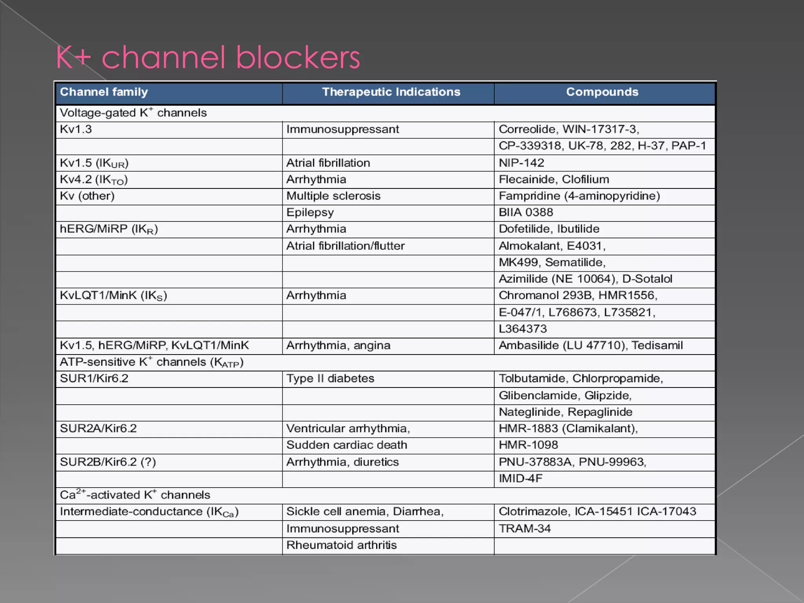Select 'Azimilide (NE 10064), D-Sotalol' cell
This screenshot has width=804, height=603.
coord(605,279)
